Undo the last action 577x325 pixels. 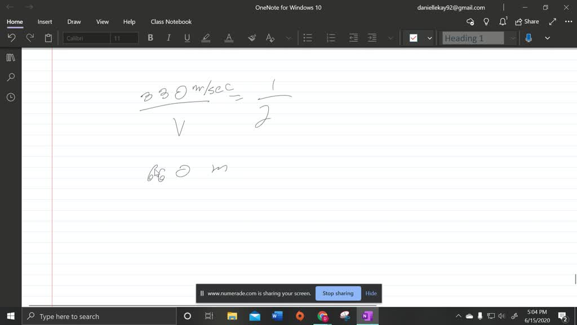[x=11, y=38]
